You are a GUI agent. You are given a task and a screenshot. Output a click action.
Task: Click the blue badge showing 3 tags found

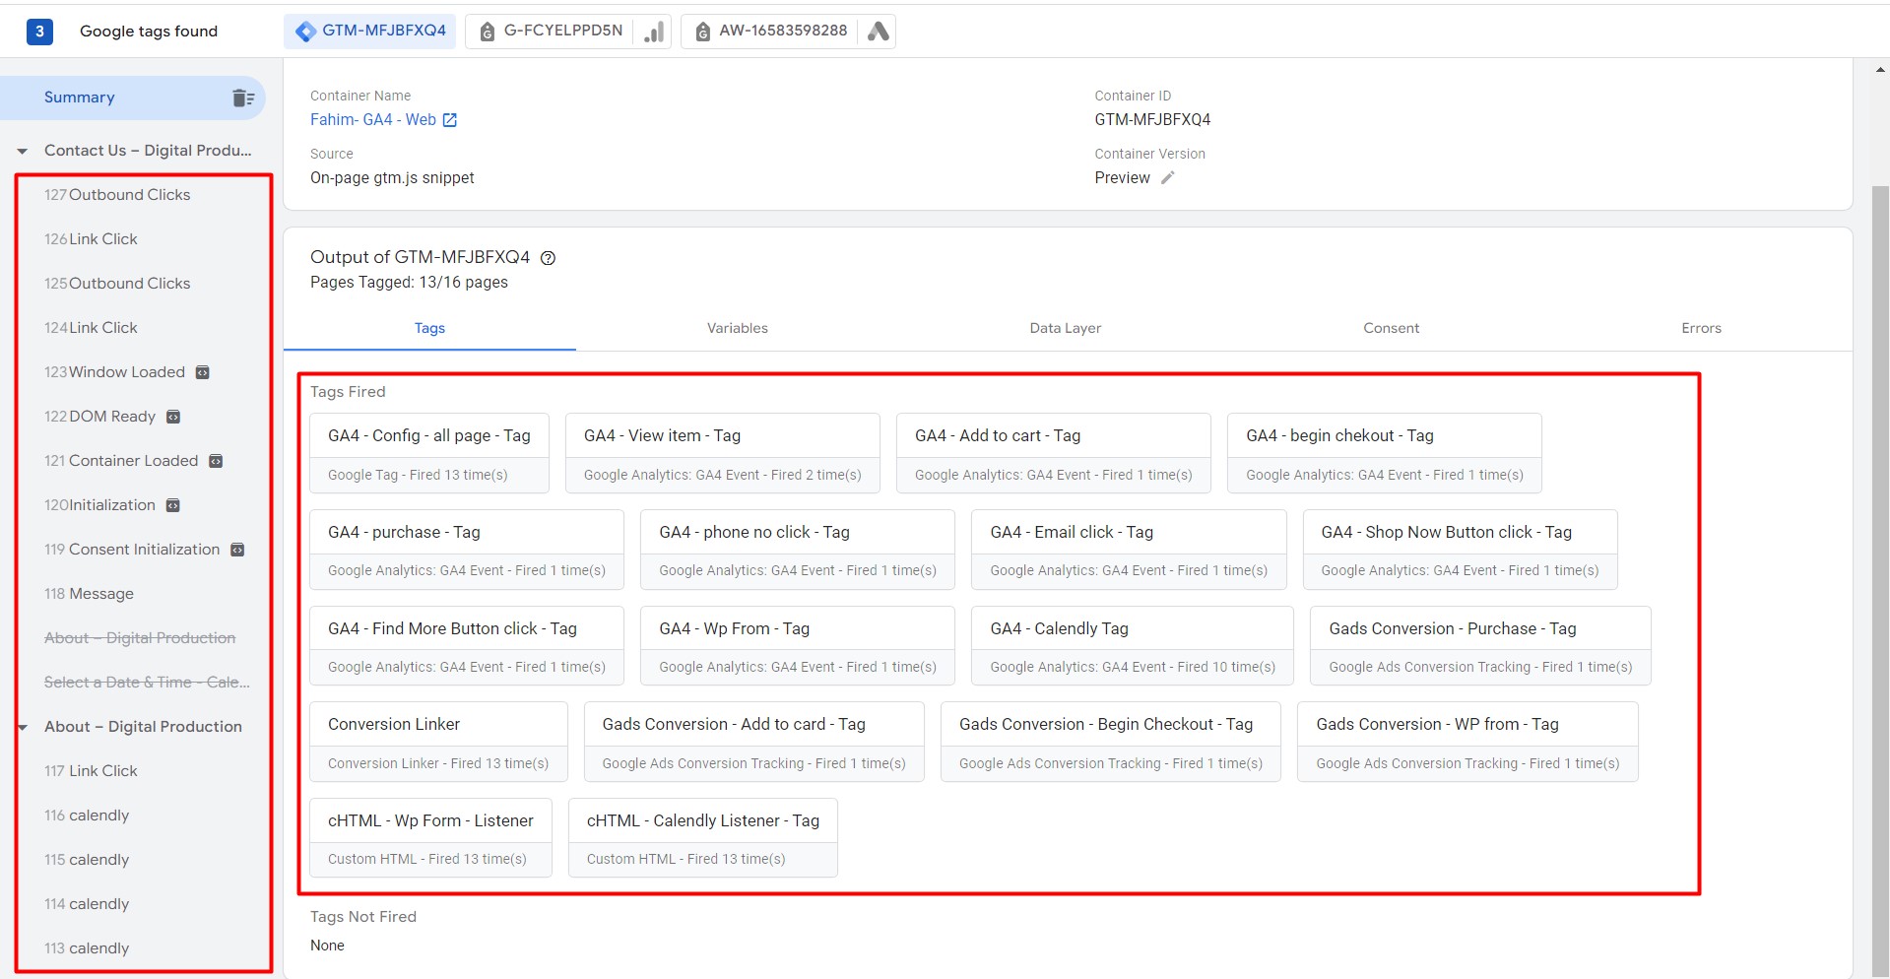(39, 32)
